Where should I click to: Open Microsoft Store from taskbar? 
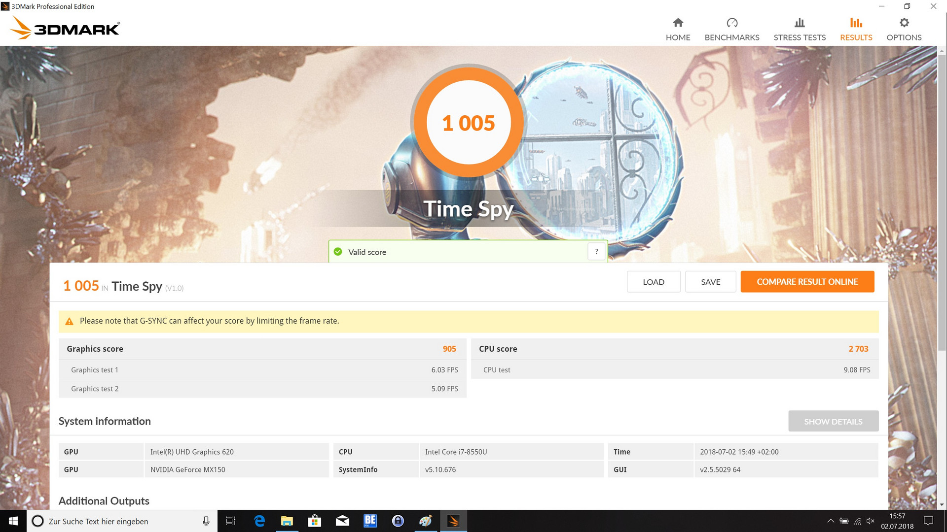314,521
